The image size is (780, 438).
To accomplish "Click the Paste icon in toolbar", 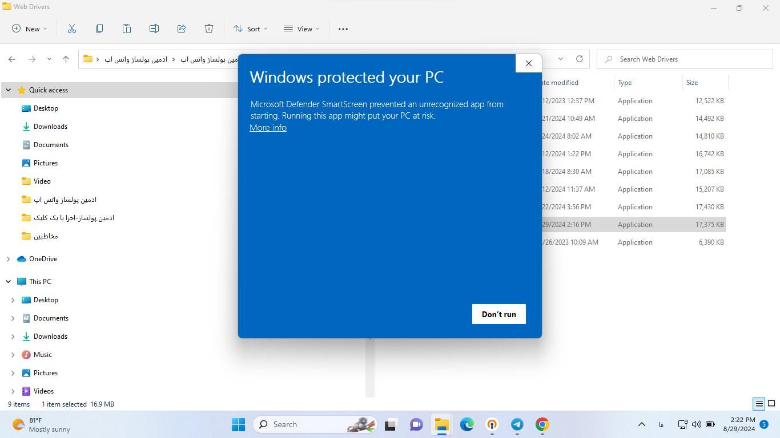I will click(127, 29).
